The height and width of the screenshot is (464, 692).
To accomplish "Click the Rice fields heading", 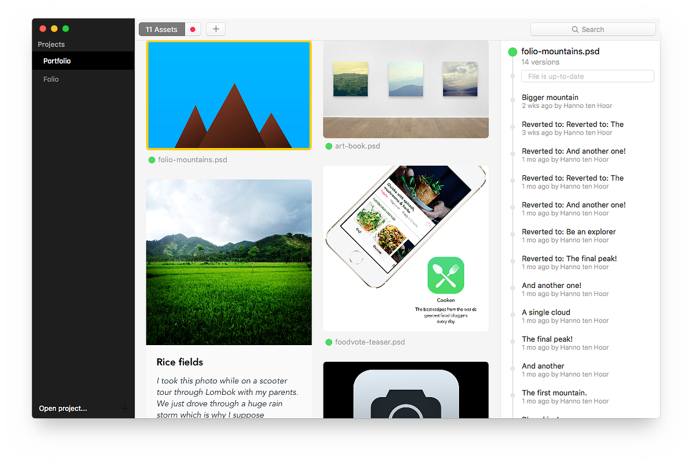I will pyautogui.click(x=180, y=362).
